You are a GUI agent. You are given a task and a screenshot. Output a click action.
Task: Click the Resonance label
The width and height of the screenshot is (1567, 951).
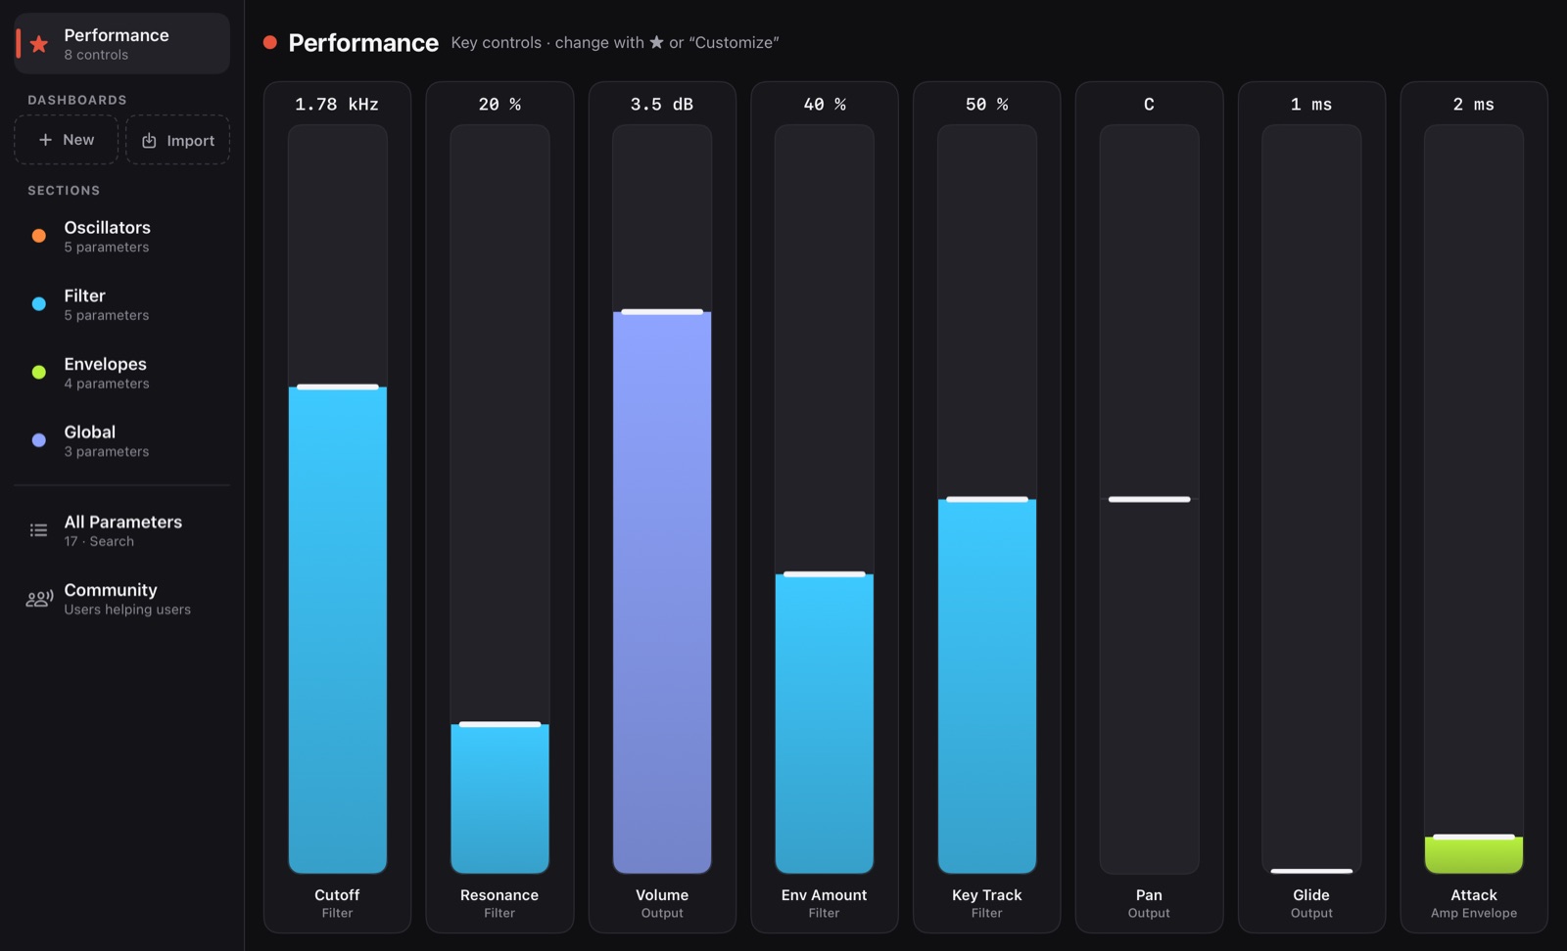point(499,895)
